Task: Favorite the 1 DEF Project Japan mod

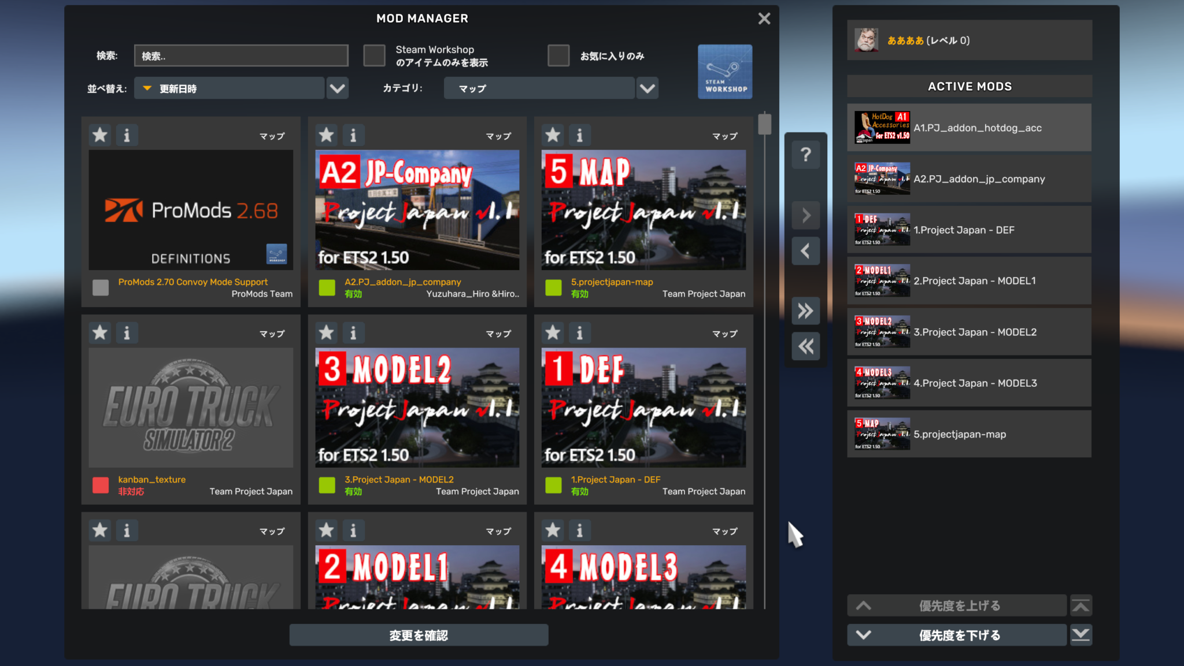Action: point(552,332)
